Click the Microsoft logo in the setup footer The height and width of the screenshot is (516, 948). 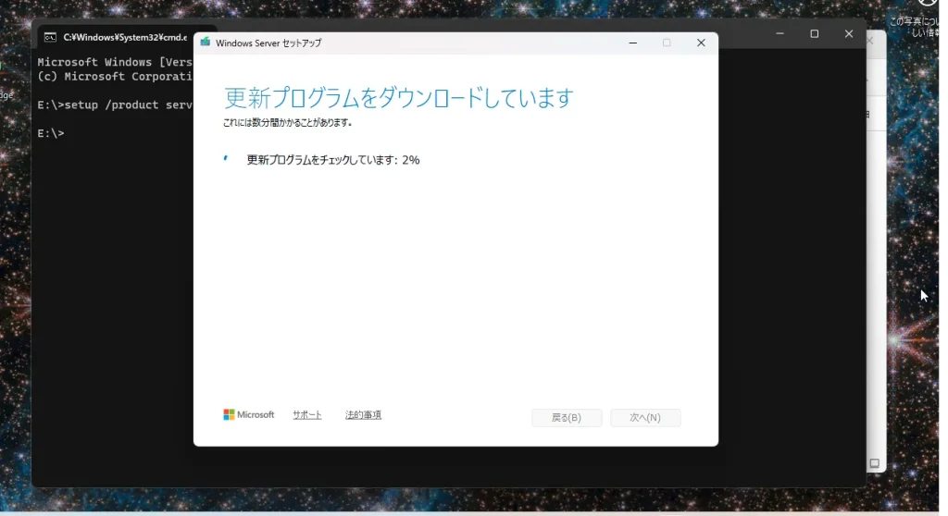248,414
